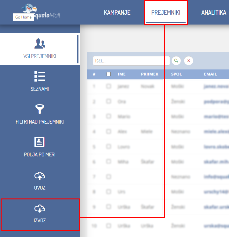Open the Kampanje menu tab

(x=117, y=13)
